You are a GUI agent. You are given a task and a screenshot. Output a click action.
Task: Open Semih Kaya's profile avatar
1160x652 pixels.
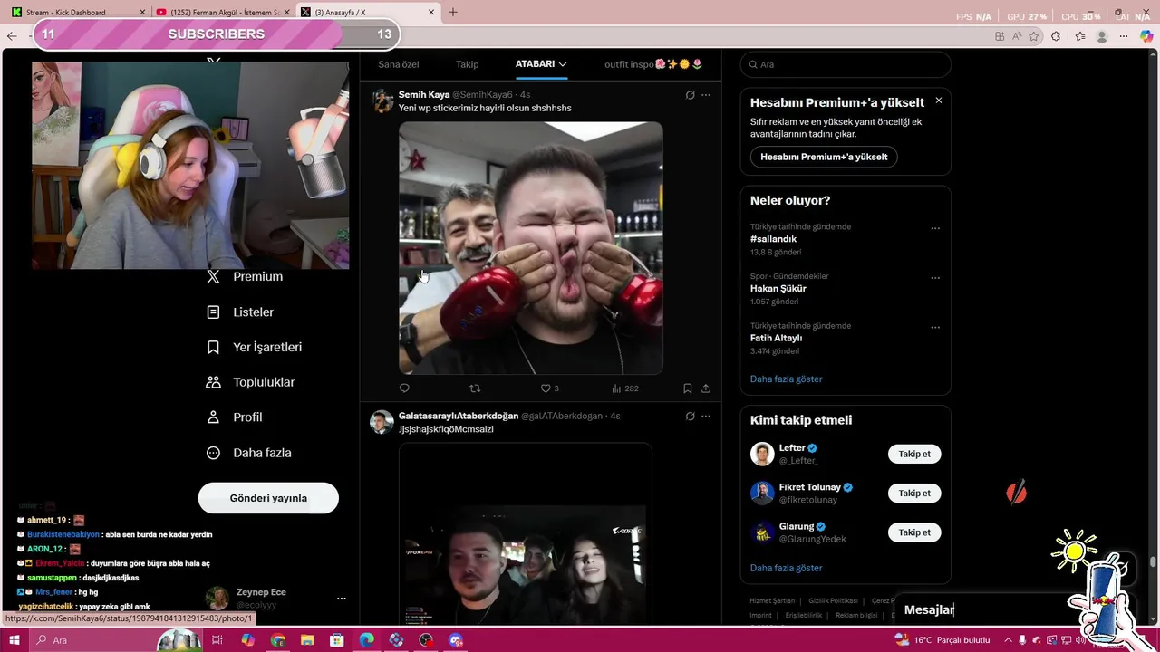tap(382, 101)
